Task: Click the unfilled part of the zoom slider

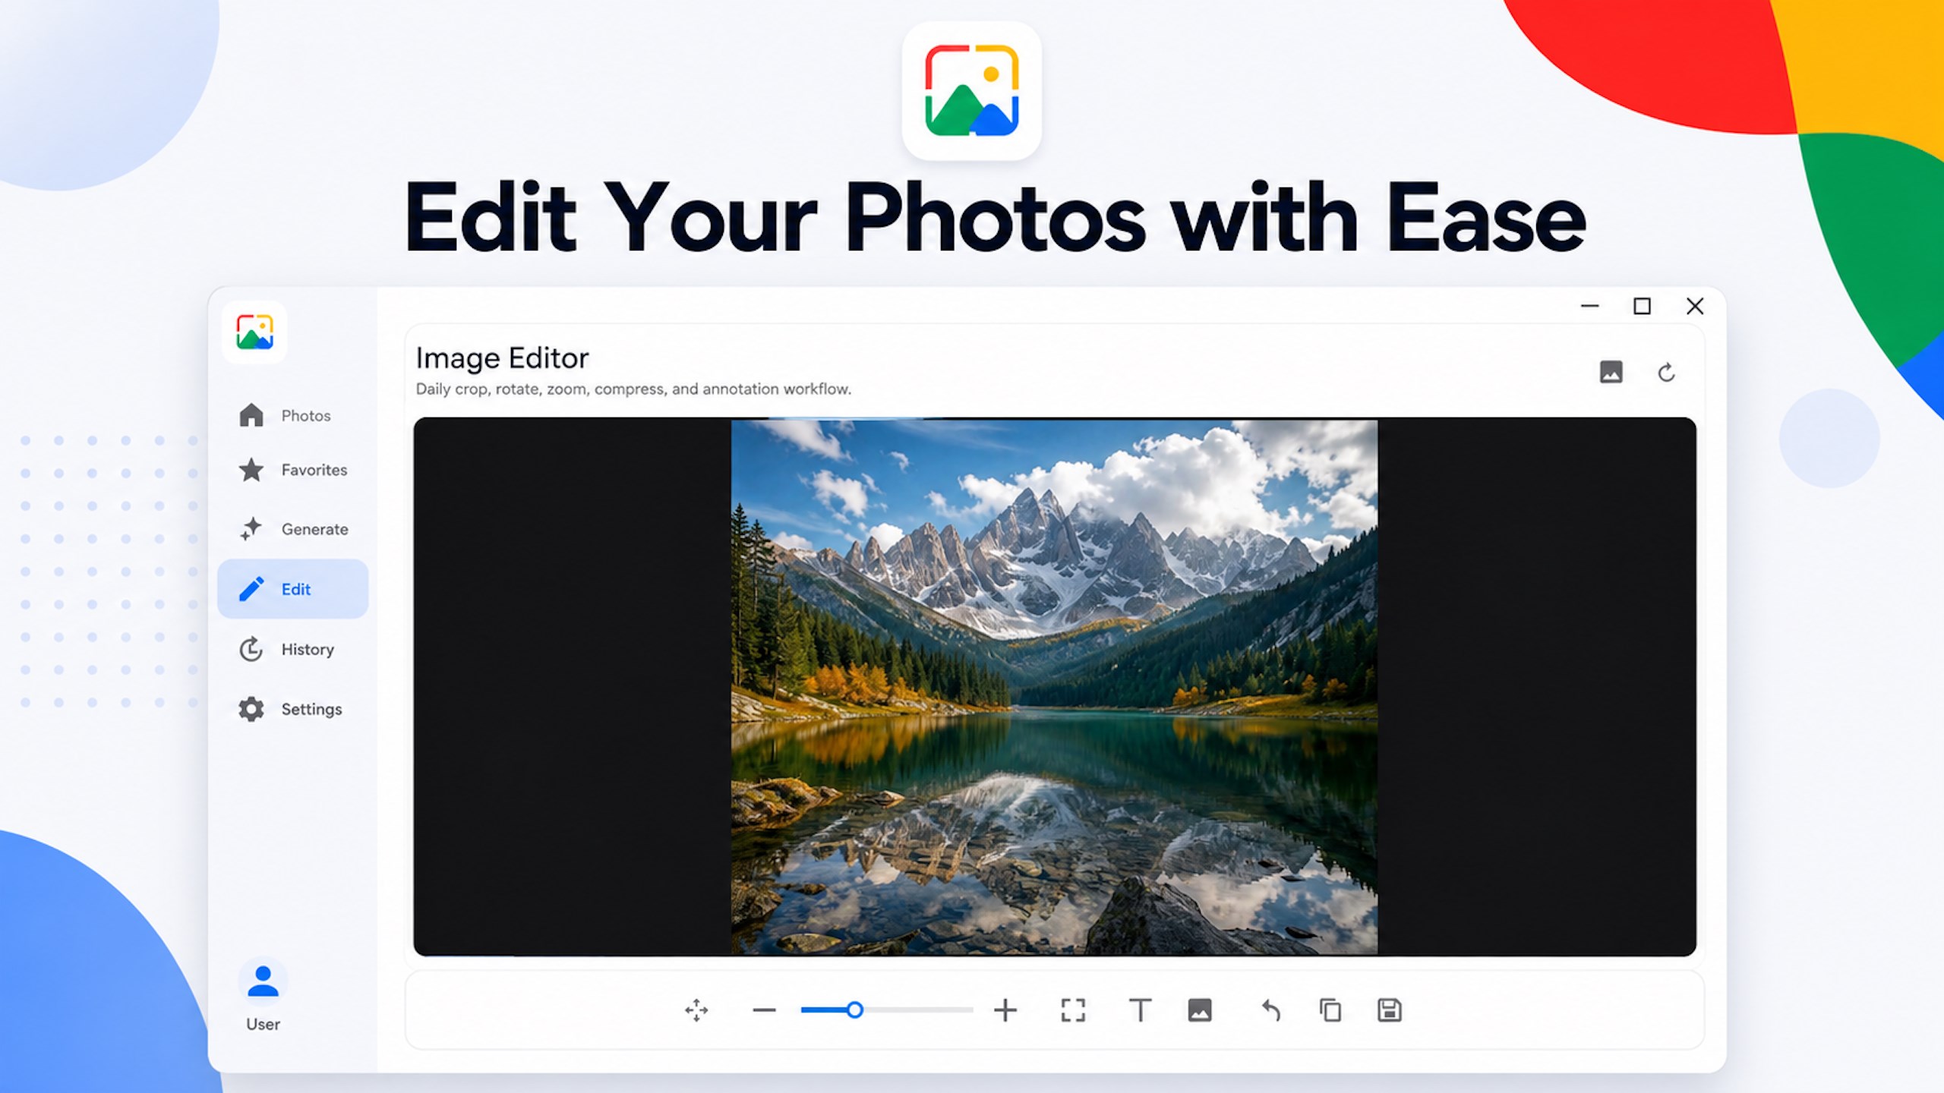Action: 918,1010
